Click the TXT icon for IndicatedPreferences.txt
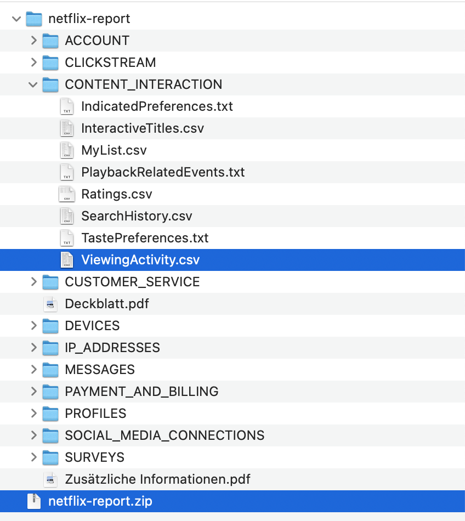This screenshot has width=465, height=521. 67,106
